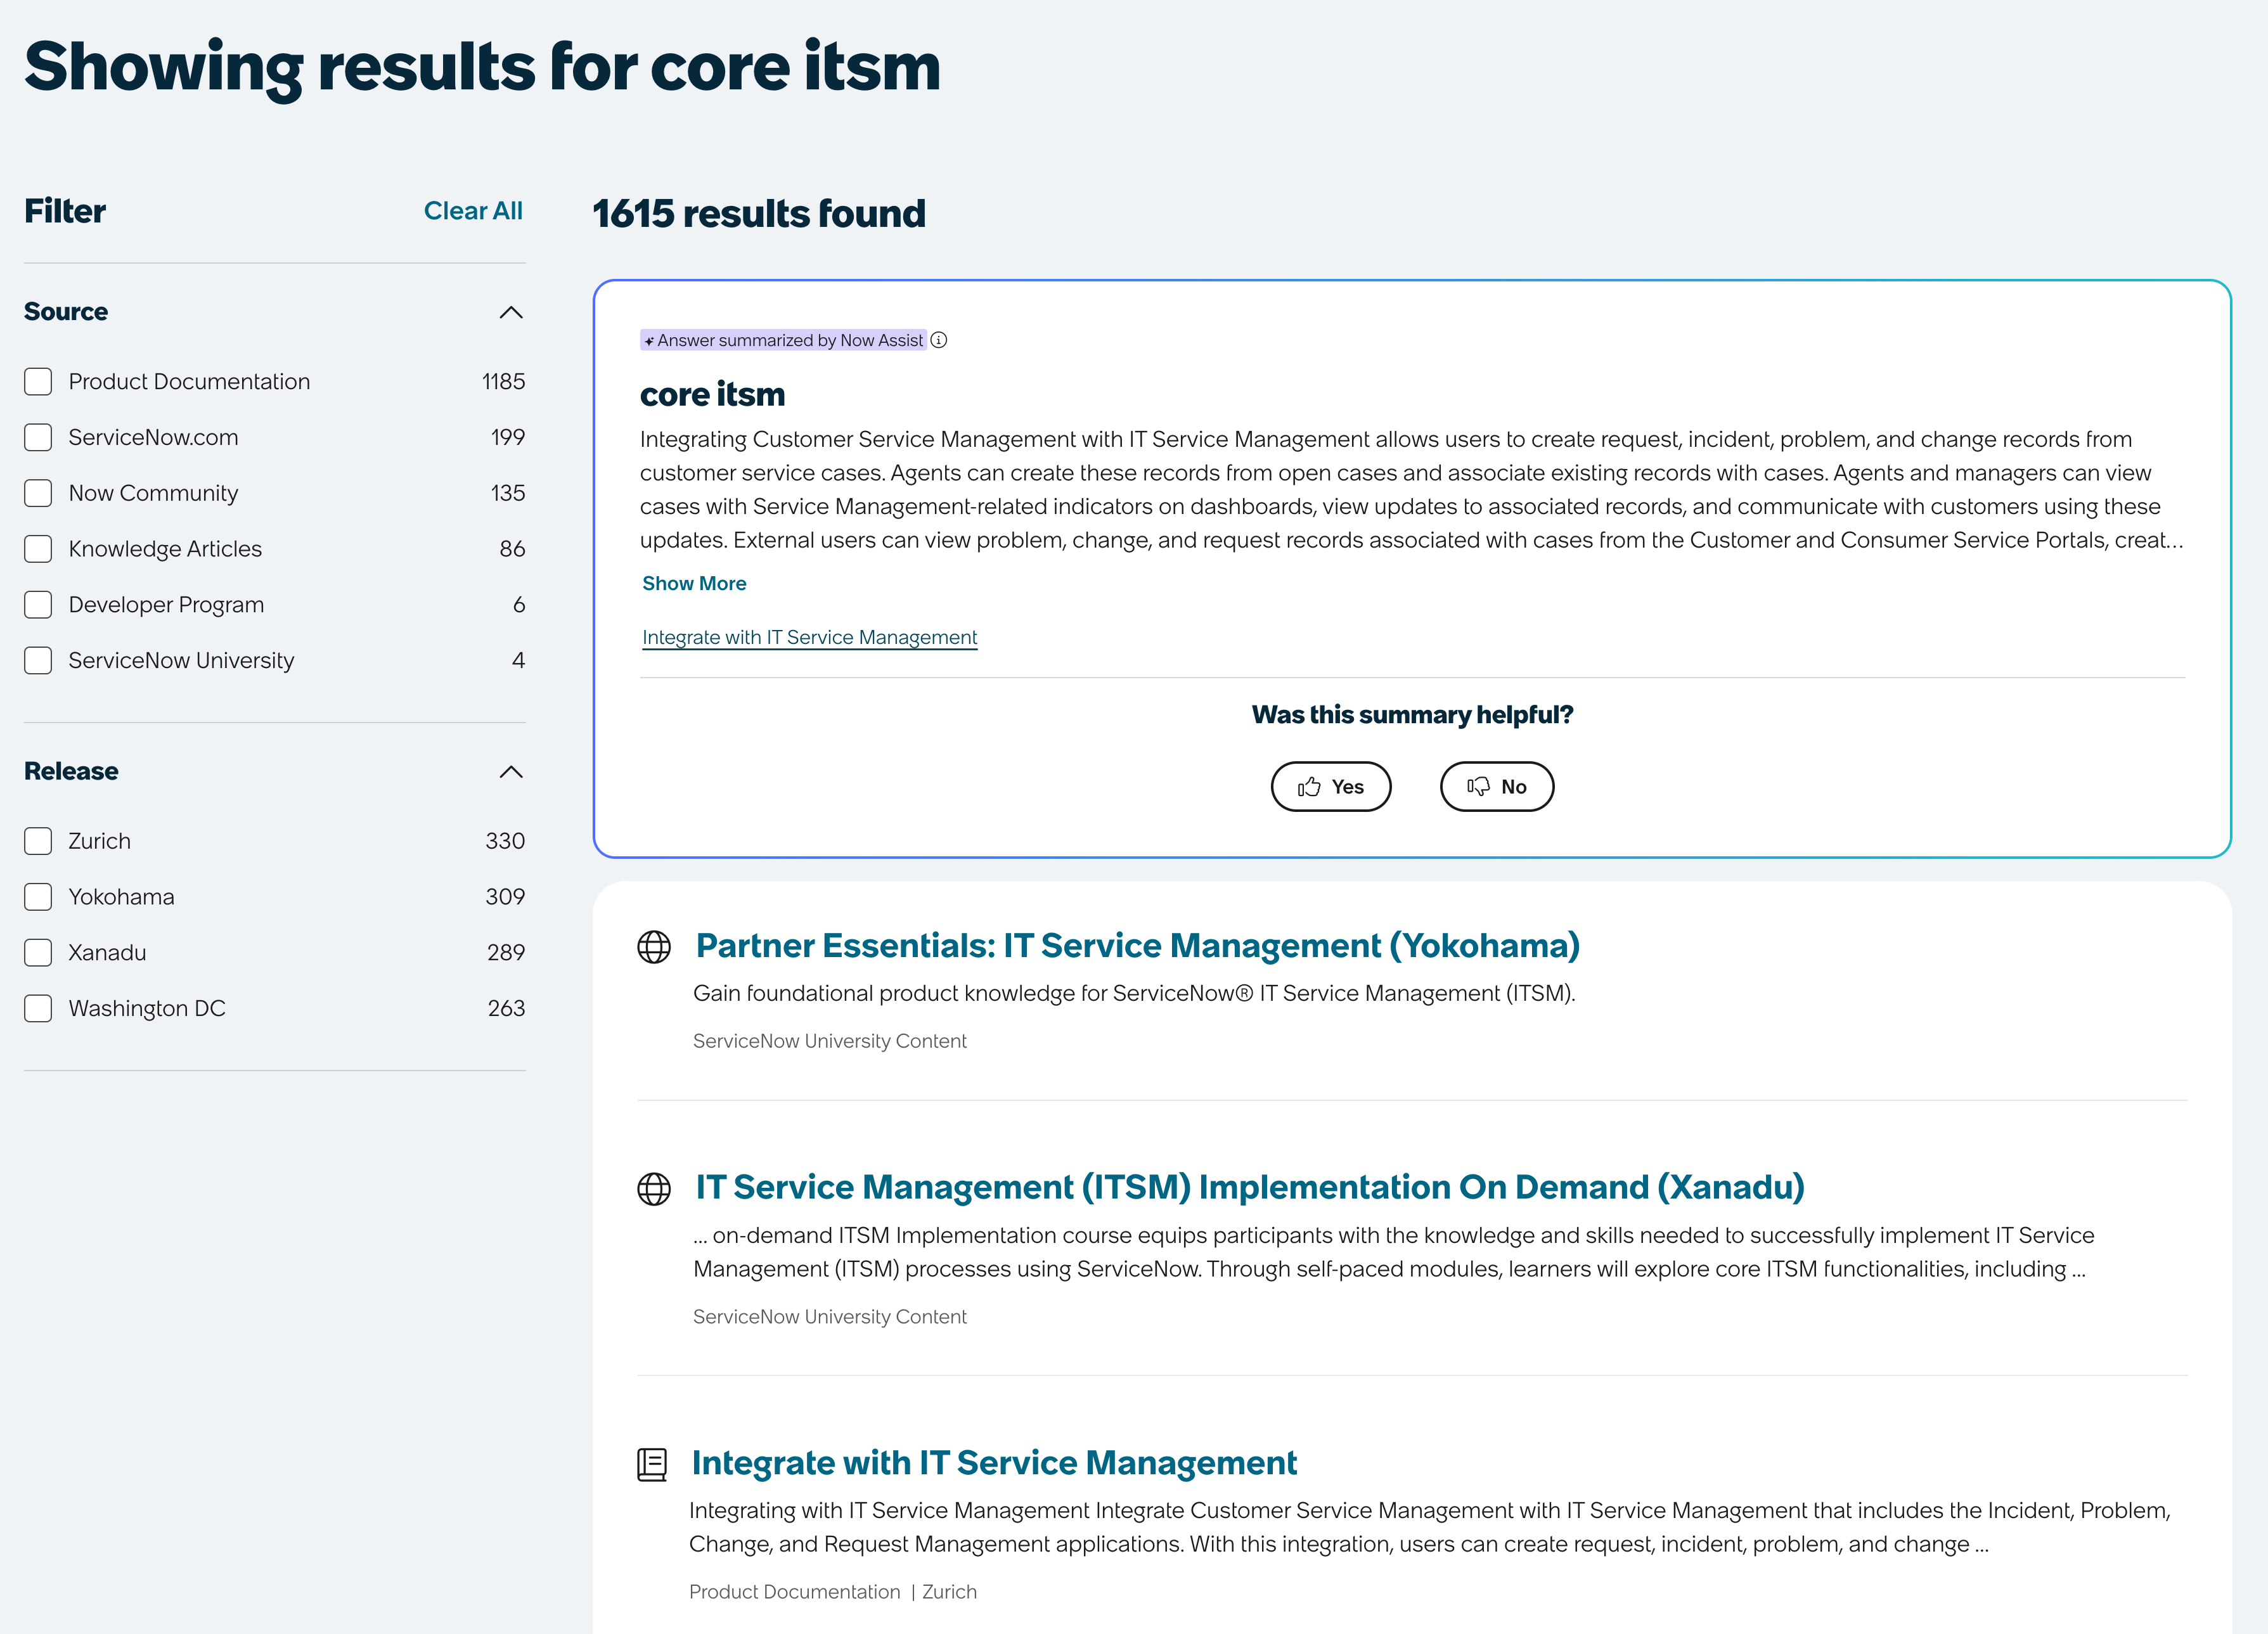Click the Product Documentation | Zurich metadata label

point(833,1592)
